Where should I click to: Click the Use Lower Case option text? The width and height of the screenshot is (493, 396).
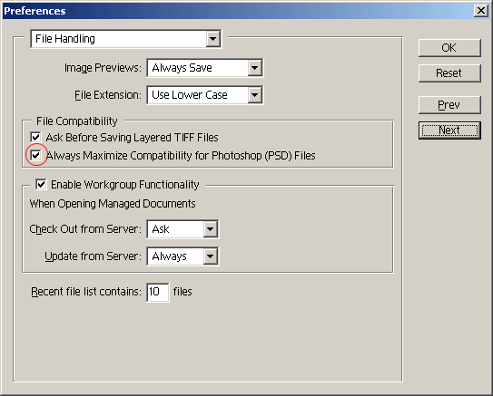190,95
